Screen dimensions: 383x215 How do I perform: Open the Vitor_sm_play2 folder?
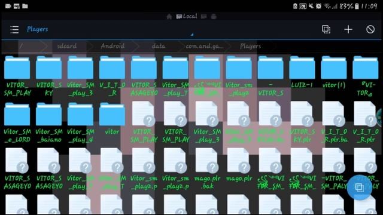pyautogui.click(x=239, y=76)
